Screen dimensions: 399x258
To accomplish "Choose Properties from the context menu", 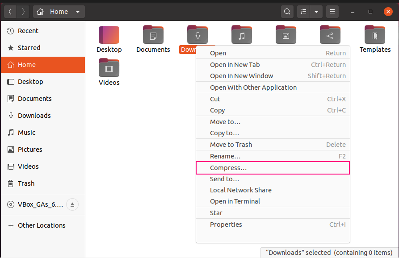I will click(273, 225).
